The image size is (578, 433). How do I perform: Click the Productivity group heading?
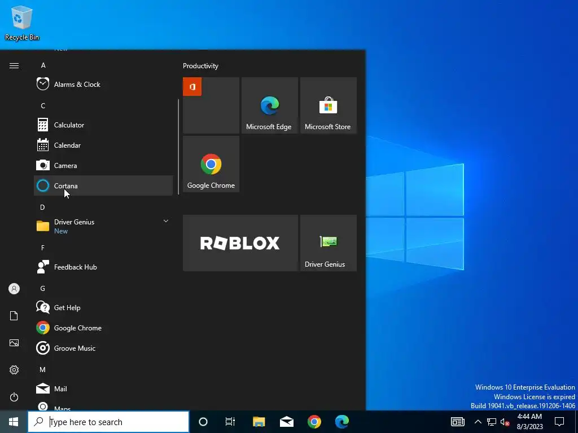(x=200, y=66)
